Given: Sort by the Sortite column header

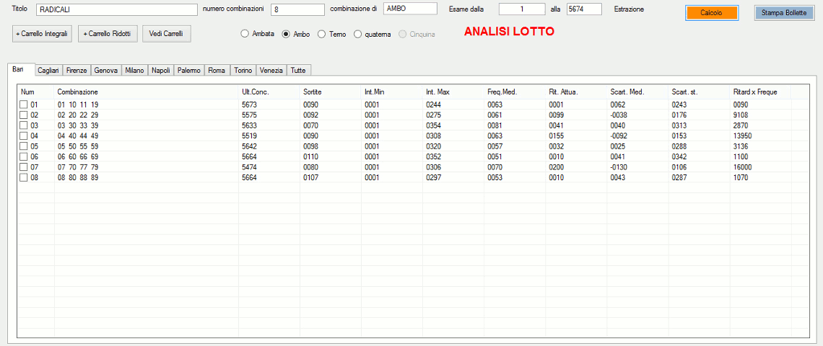Looking at the screenshot, I should click(x=313, y=92).
